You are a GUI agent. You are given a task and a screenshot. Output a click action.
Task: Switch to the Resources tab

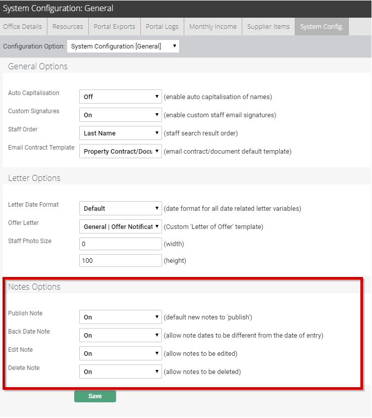pyautogui.click(x=68, y=27)
